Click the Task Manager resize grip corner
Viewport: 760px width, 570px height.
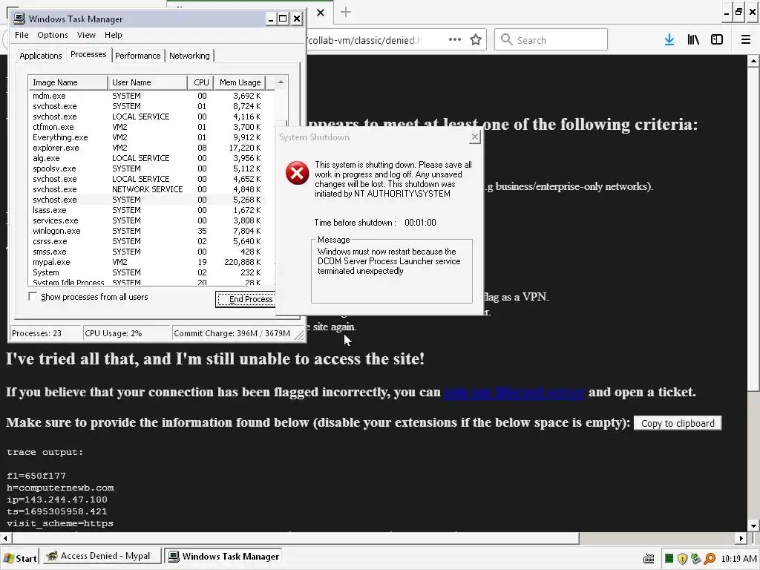[x=300, y=335]
